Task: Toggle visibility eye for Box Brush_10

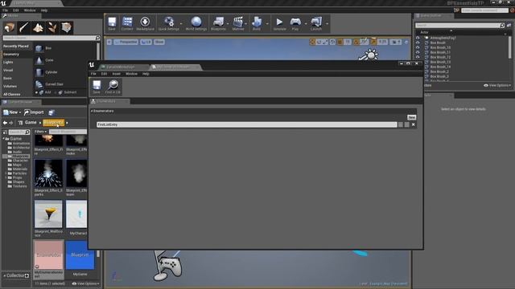Action: (x=418, y=47)
